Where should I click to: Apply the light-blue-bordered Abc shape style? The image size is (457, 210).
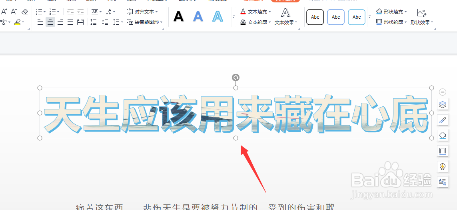357,17
